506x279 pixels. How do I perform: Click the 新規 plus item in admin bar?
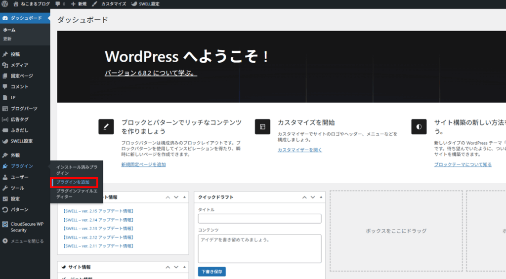click(79, 4)
